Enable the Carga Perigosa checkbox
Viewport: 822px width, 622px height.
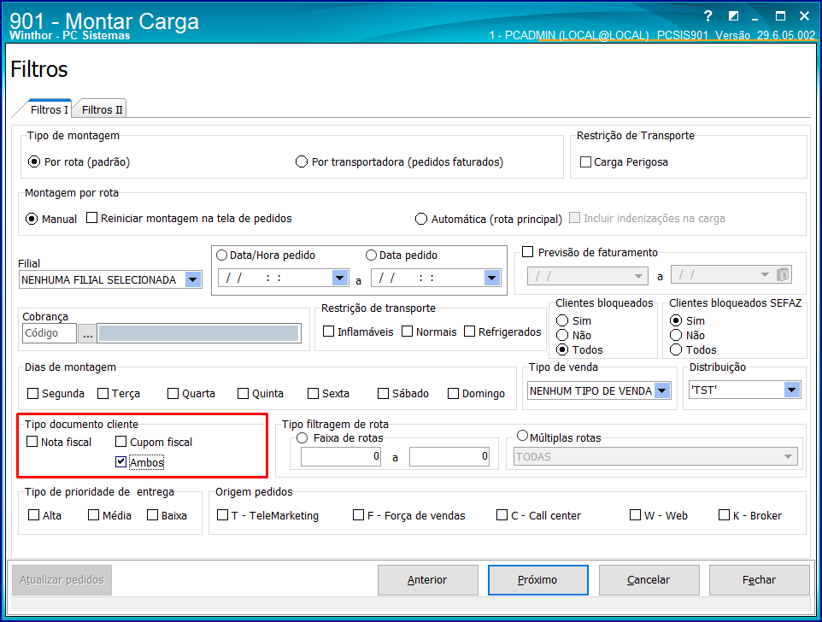click(x=585, y=162)
